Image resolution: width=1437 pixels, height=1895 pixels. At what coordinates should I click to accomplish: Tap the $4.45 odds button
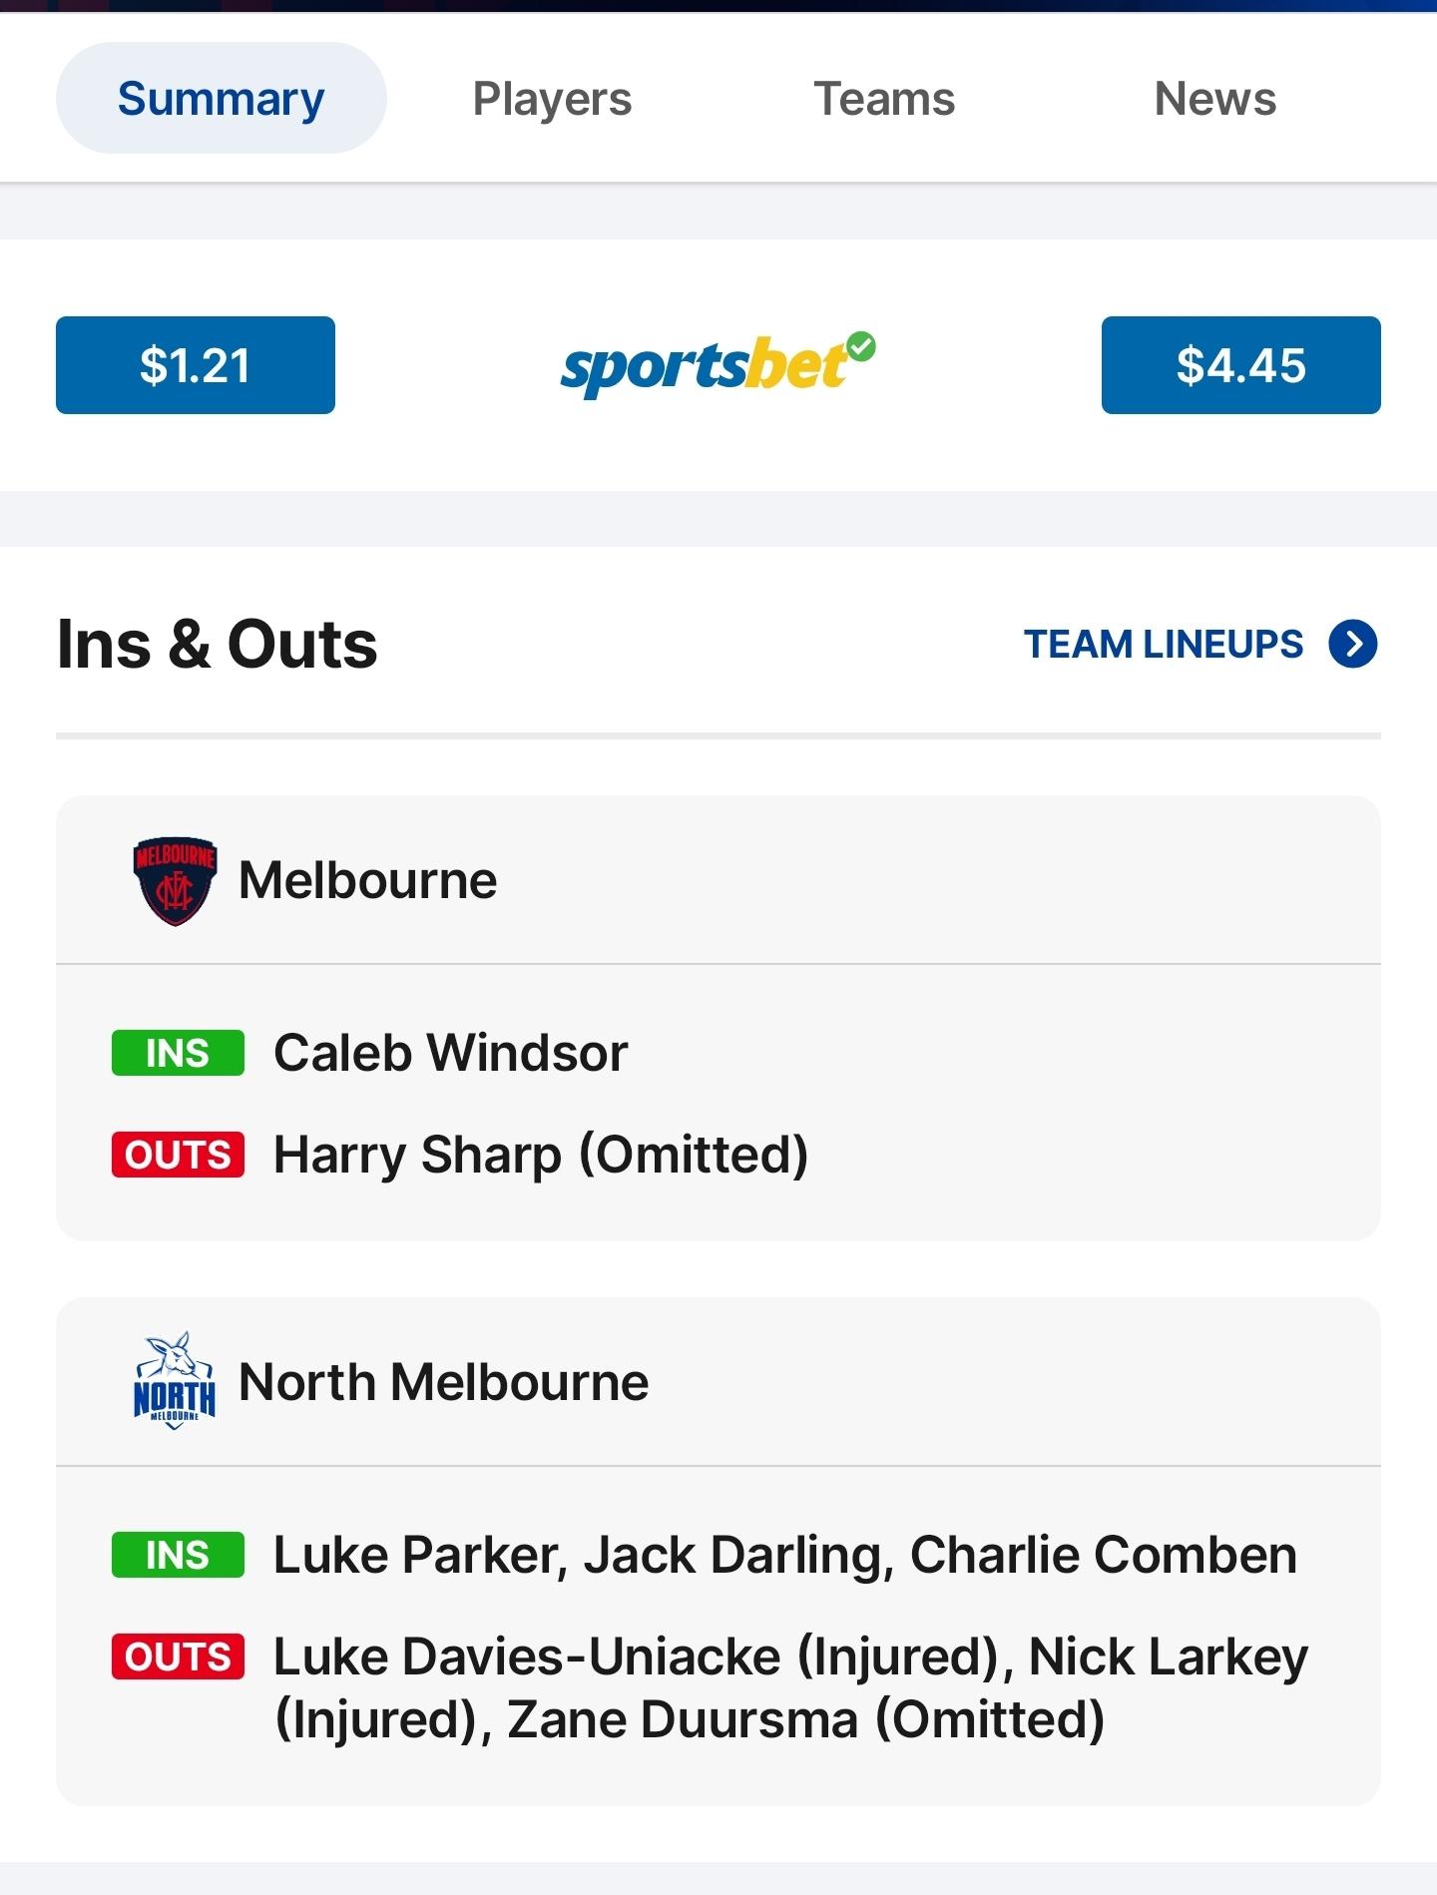(1240, 365)
